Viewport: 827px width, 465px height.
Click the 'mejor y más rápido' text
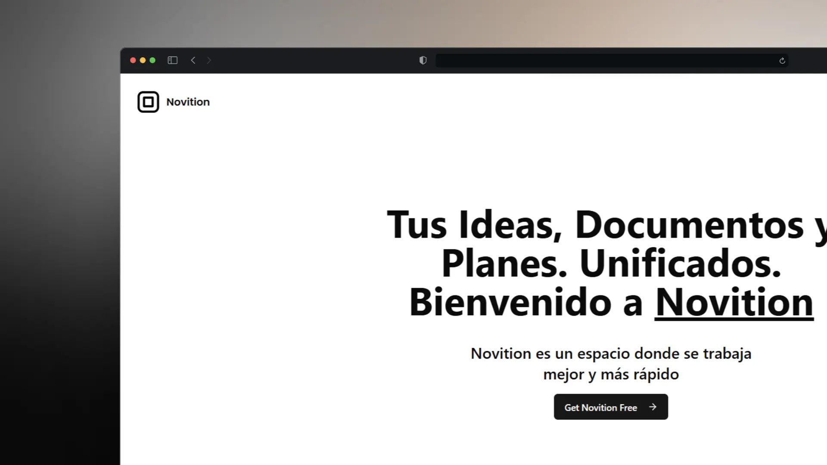(x=611, y=374)
